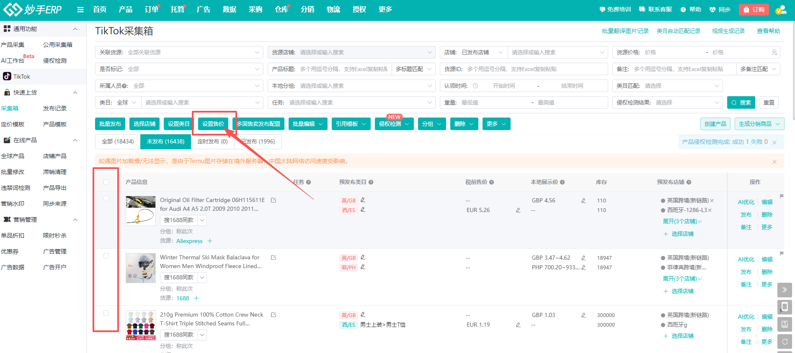Close the Temu image loading notice
Image resolution: width=795 pixels, height=353 pixels.
pyautogui.click(x=774, y=161)
